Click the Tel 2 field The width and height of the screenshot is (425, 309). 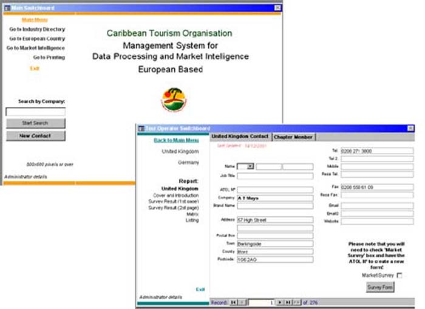click(377, 158)
